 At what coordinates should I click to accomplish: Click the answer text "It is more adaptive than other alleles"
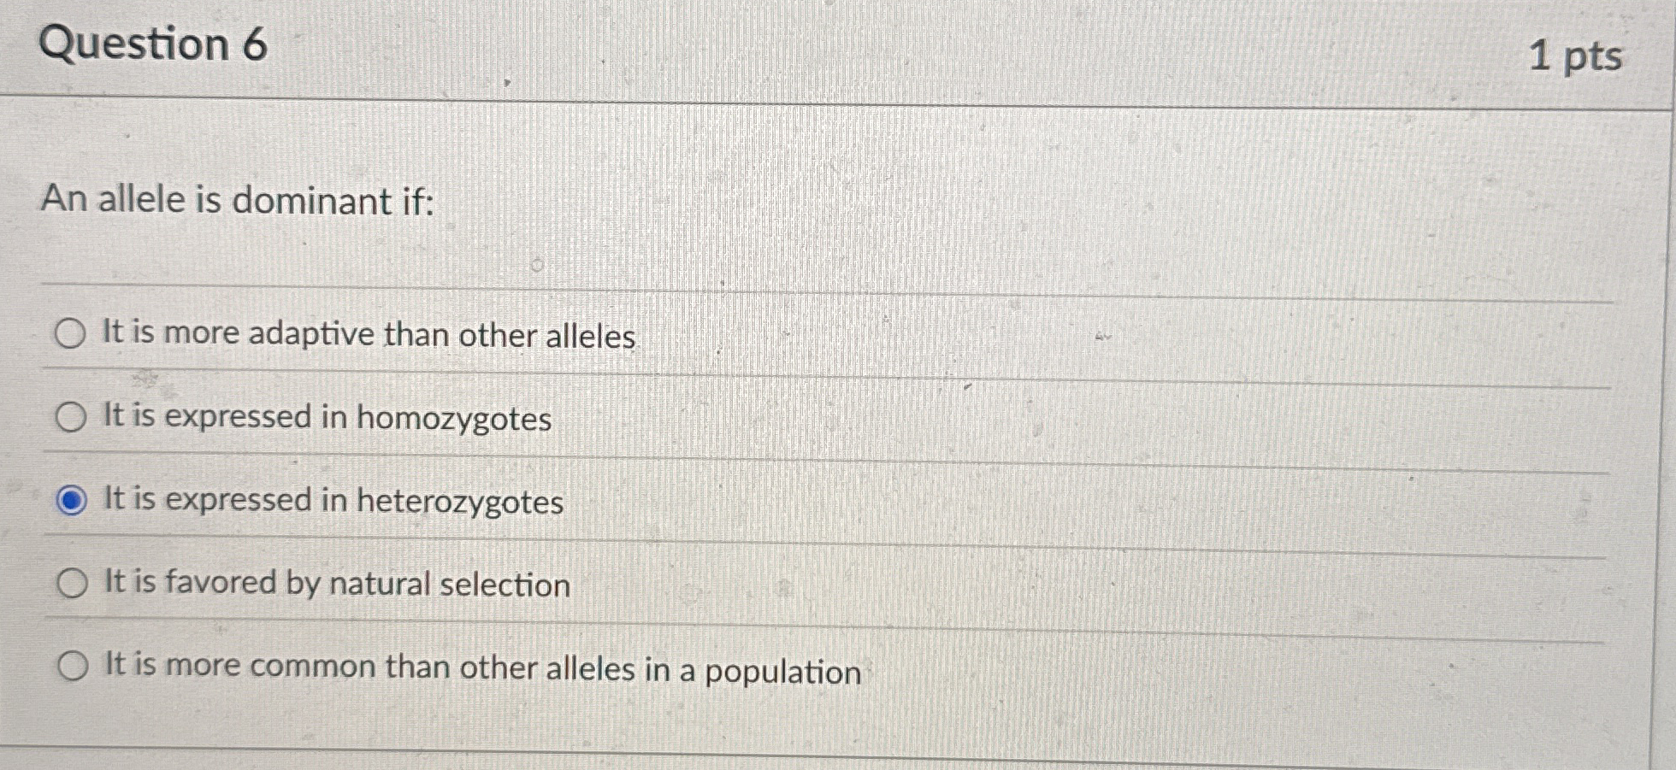pos(368,335)
